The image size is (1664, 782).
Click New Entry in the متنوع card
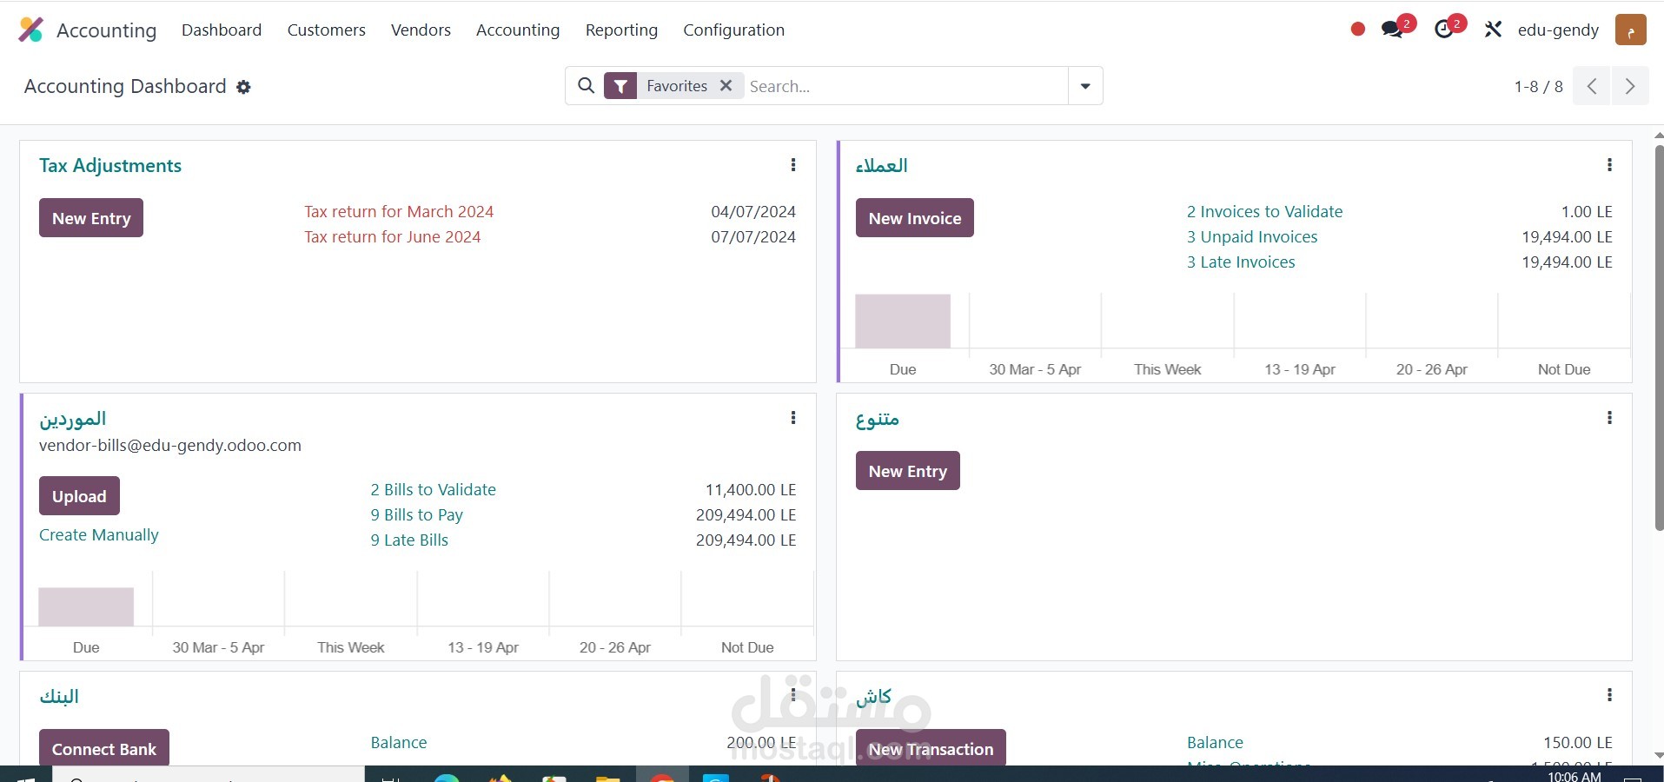(908, 471)
